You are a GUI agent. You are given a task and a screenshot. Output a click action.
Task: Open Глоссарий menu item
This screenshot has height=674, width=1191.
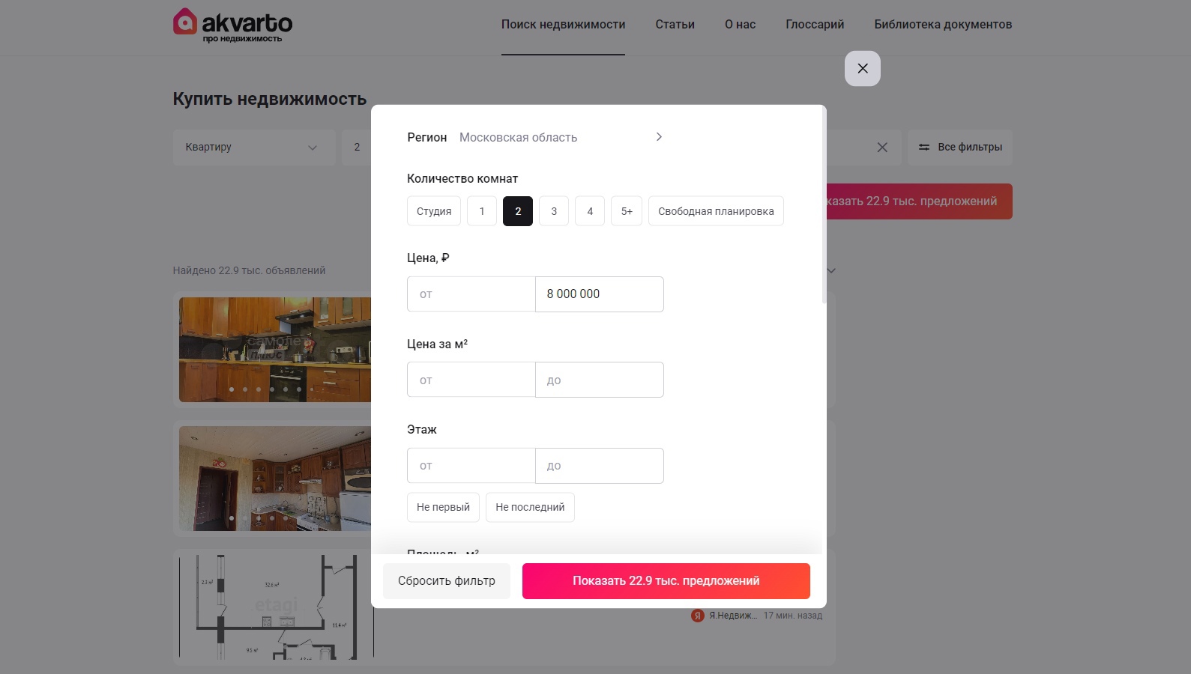[x=815, y=25]
